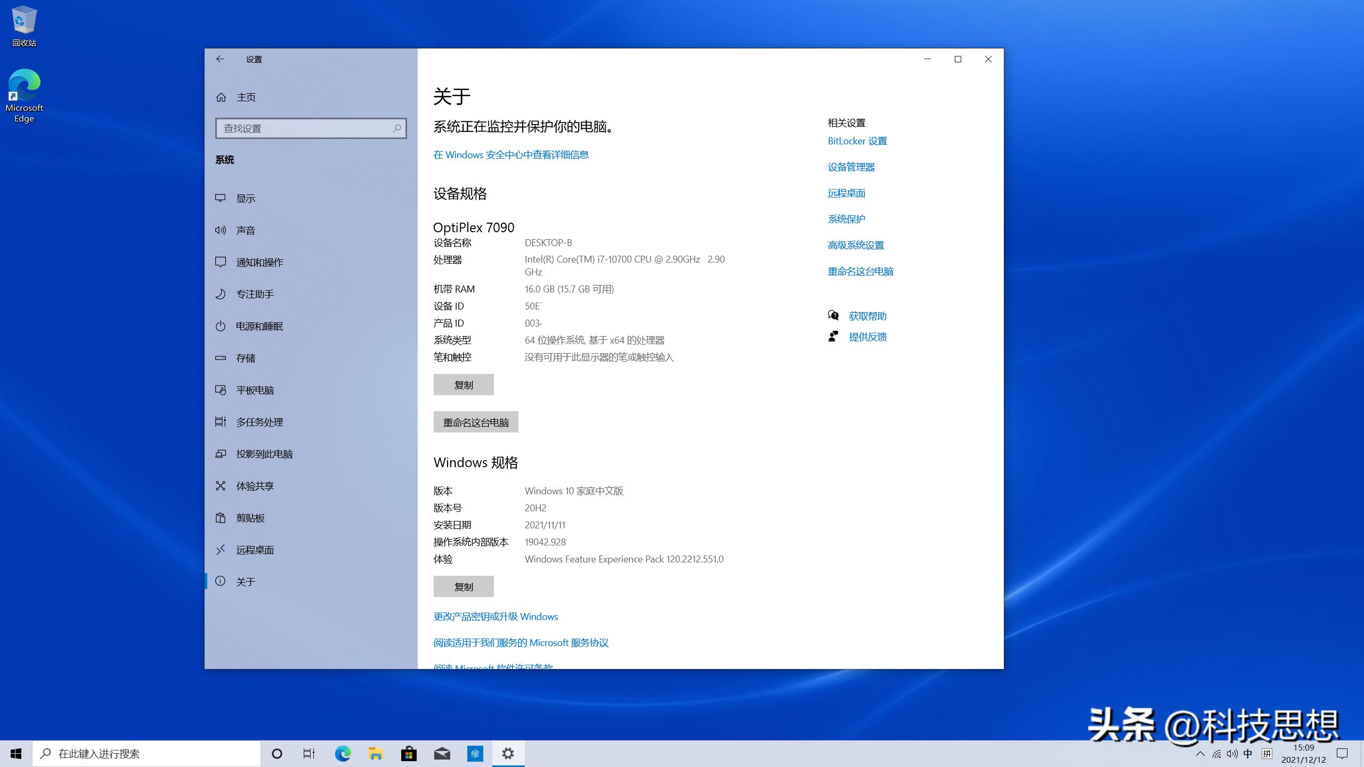1364x767 pixels.
Task: Open 存储 settings in the sidebar
Action: click(x=246, y=357)
